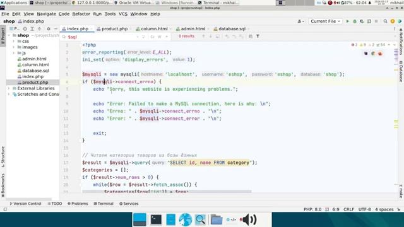This screenshot has height=227, width=404.
Task: Click CRLF line separator in status bar
Action: point(348,209)
